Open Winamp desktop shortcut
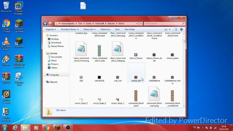Image resolution: width=233 pixels, height=131 pixels. 6,60
